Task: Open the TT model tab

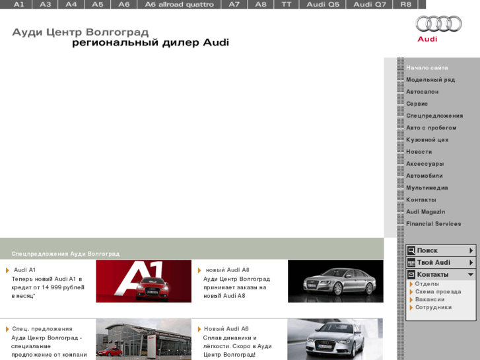Action: pos(287,4)
